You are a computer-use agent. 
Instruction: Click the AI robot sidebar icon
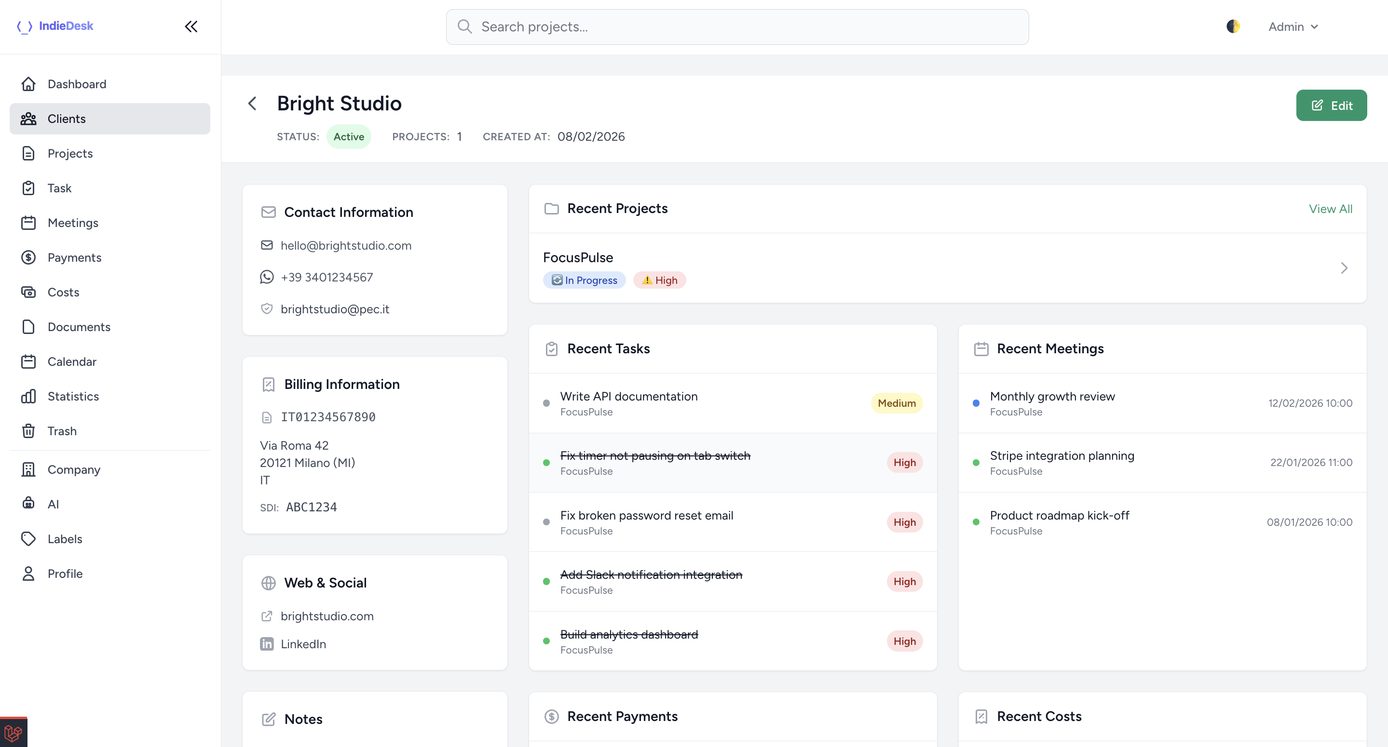(x=28, y=504)
